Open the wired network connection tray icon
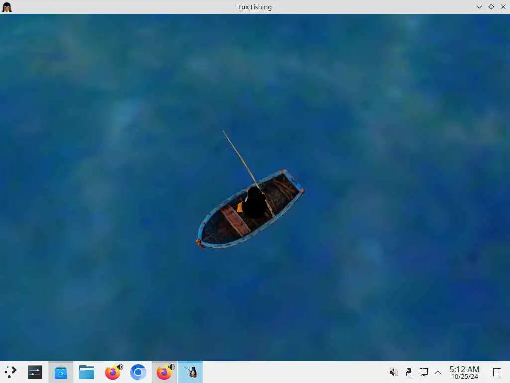The height and width of the screenshot is (383, 510). 423,372
